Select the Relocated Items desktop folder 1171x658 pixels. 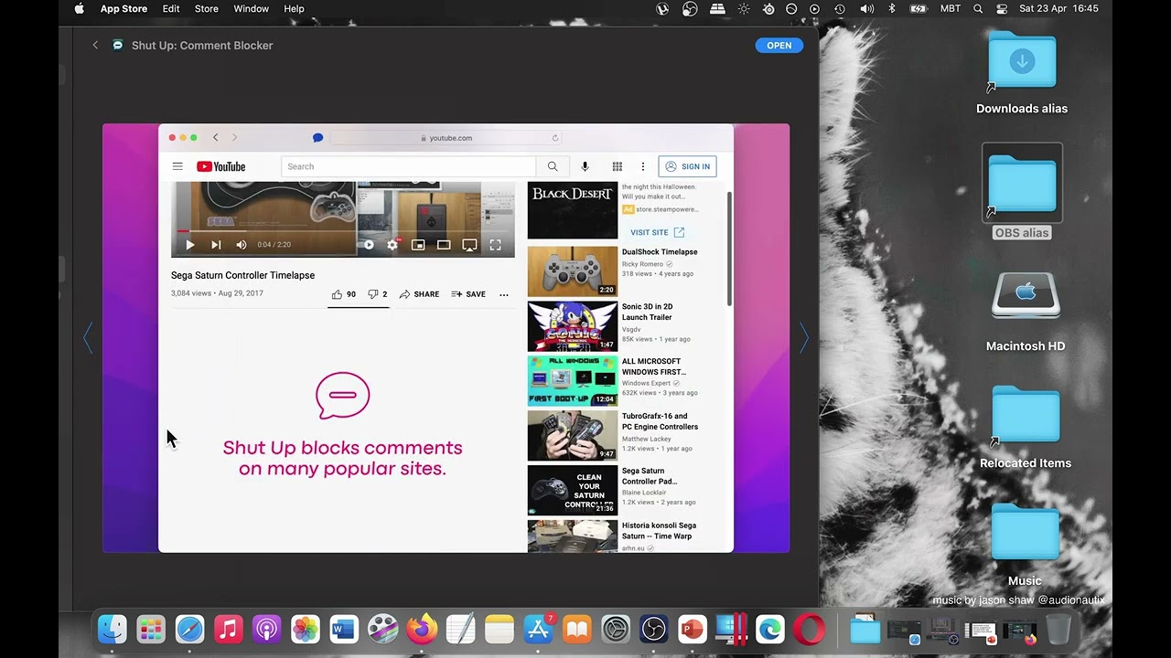pyautogui.click(x=1026, y=428)
